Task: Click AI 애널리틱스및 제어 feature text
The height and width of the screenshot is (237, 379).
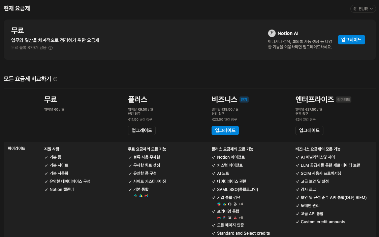Action: [318, 157]
